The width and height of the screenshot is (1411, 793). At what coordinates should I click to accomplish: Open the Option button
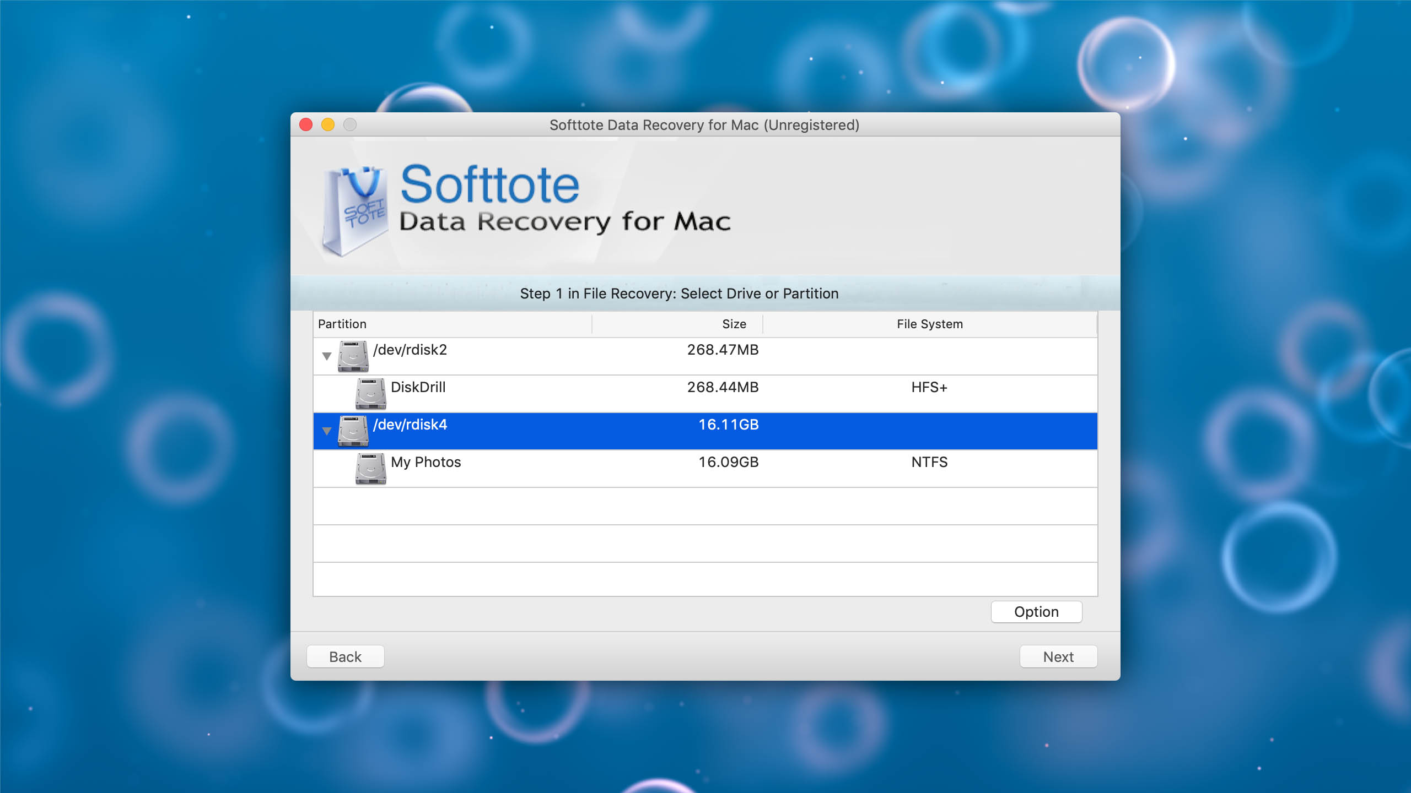click(1036, 612)
